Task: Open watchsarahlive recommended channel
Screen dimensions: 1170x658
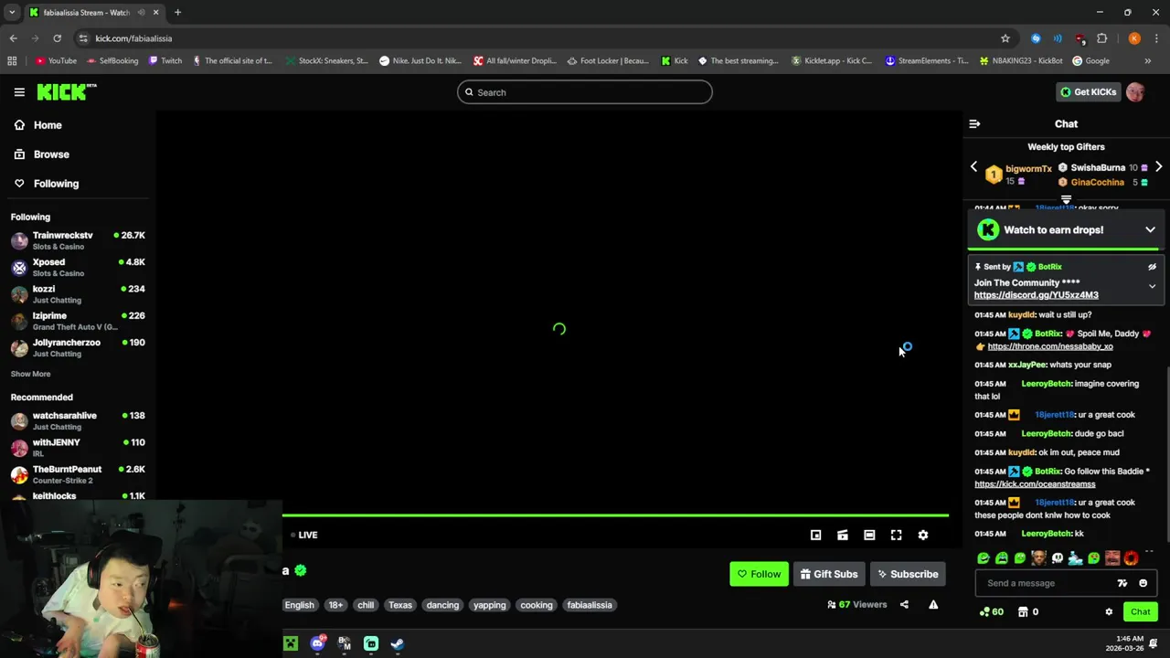Action: tap(78, 420)
